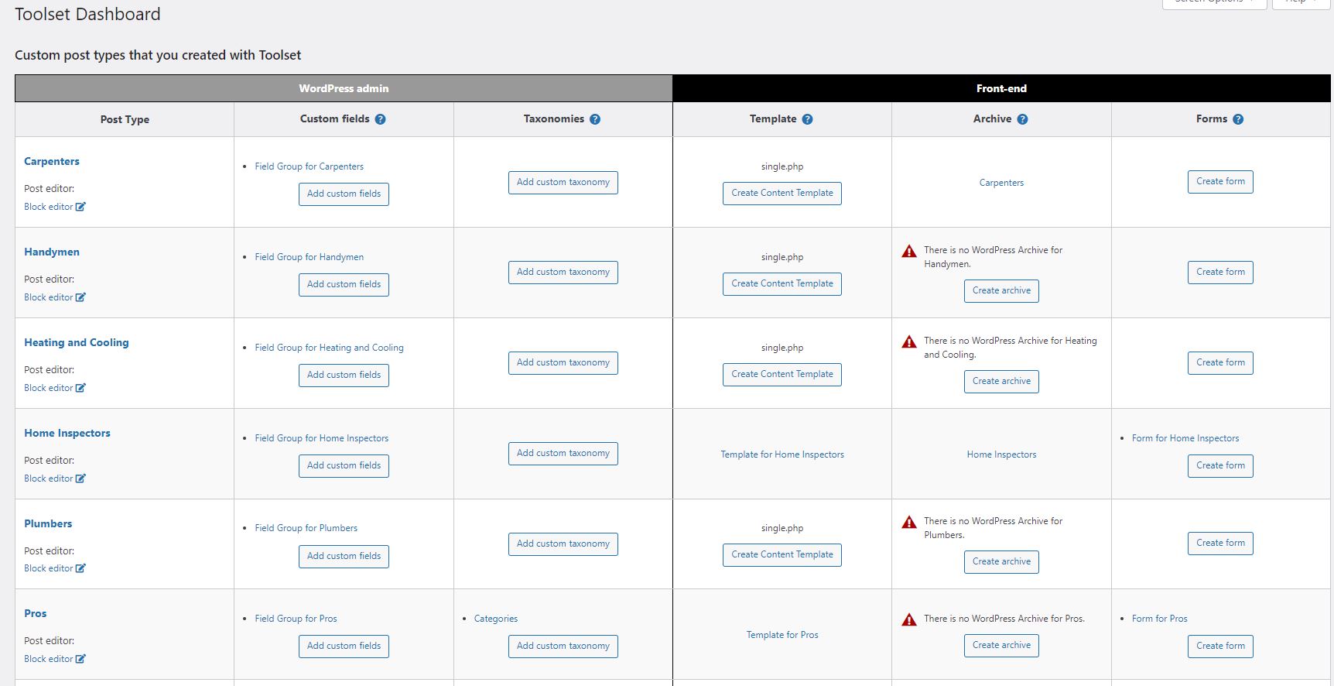Open the Template help tooltip icon
The image size is (1334, 686).
807,119
